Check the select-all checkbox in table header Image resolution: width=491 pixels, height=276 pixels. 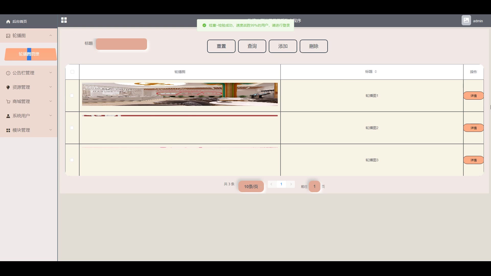(x=72, y=72)
